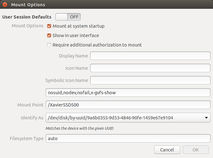
Task: Click the Filesystem Type label
Action: coord(26,138)
